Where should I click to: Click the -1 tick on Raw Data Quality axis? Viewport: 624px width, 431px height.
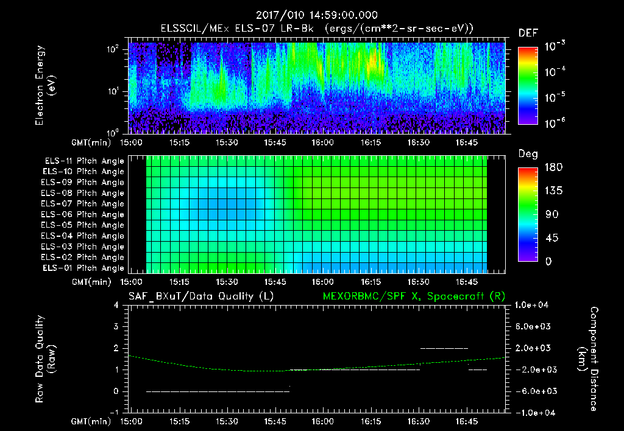pyautogui.click(x=114, y=413)
